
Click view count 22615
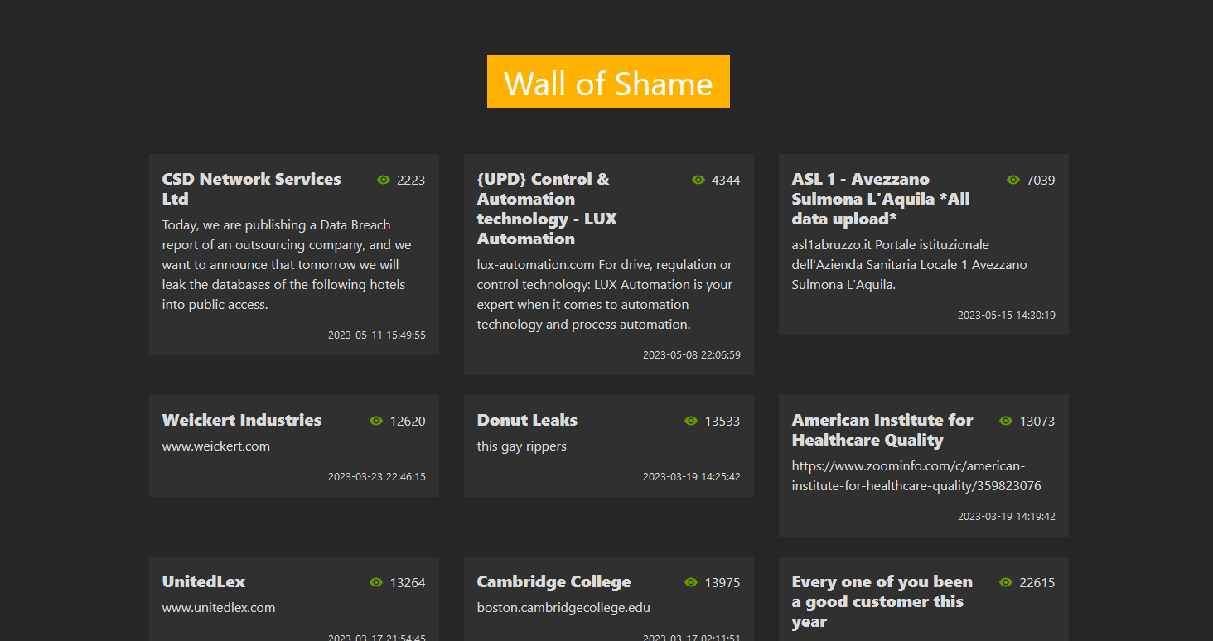pyautogui.click(x=1037, y=582)
